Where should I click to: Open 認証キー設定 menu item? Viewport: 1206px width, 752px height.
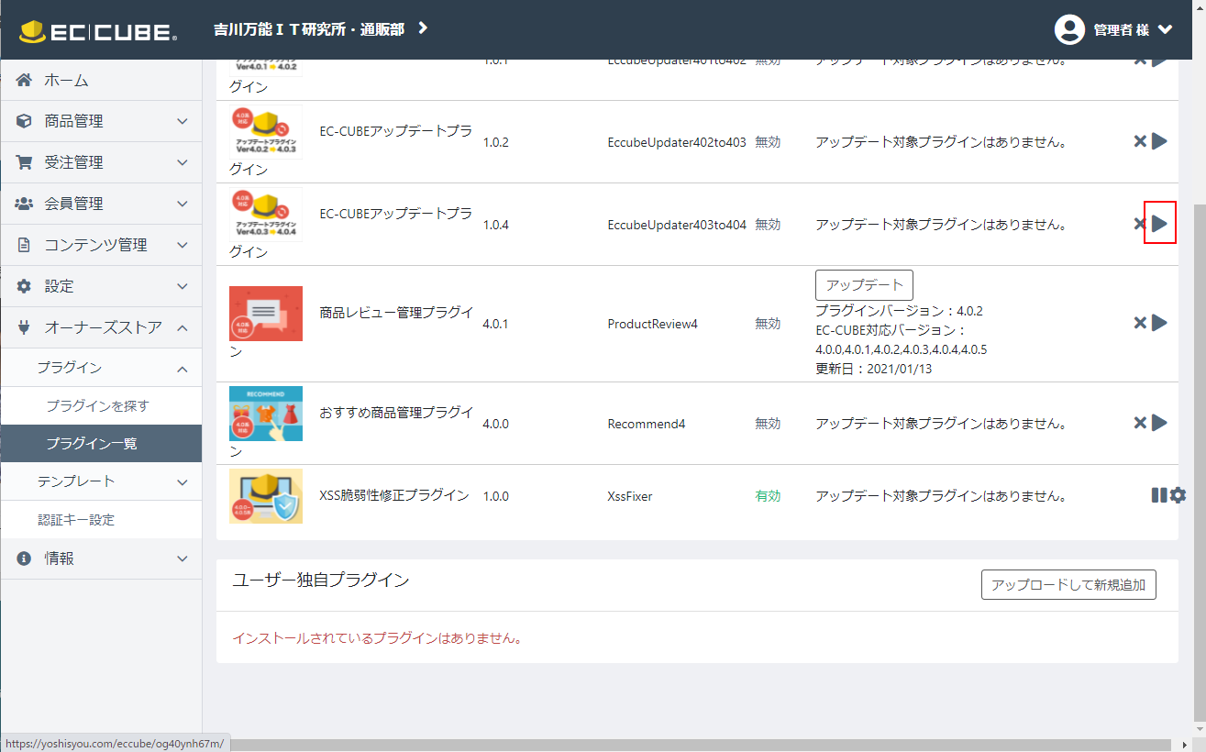(x=76, y=520)
